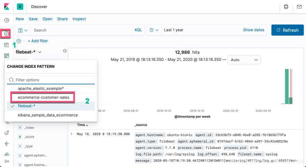Open the date quick menu clock
The image size is (306, 167).
154,30
